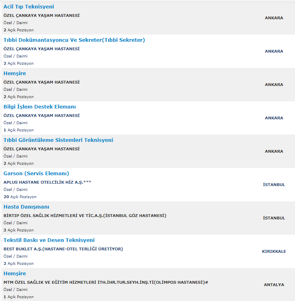Open the Hemşire listing at Çankaya Yaşam Hastanesi
Viewport: 295px width, 301px height.
pyautogui.click(x=14, y=74)
